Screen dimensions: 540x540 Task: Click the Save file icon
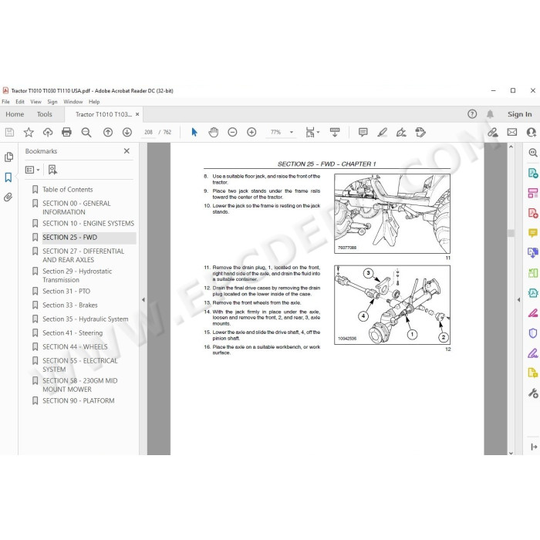9,132
